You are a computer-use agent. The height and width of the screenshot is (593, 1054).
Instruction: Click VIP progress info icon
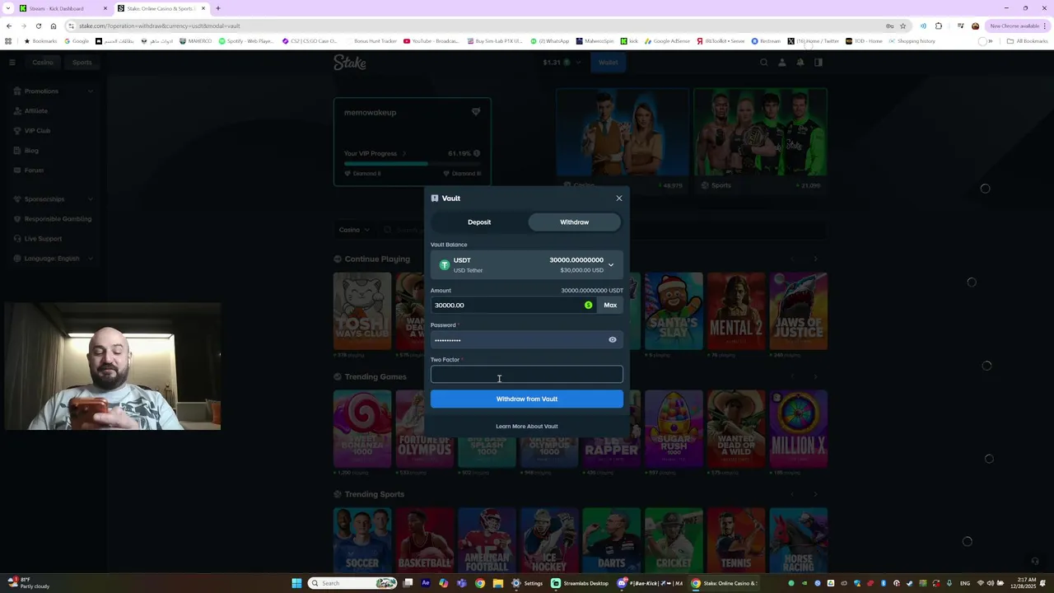[477, 153]
